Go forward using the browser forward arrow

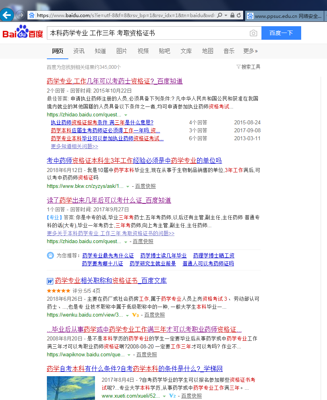click(x=21, y=15)
